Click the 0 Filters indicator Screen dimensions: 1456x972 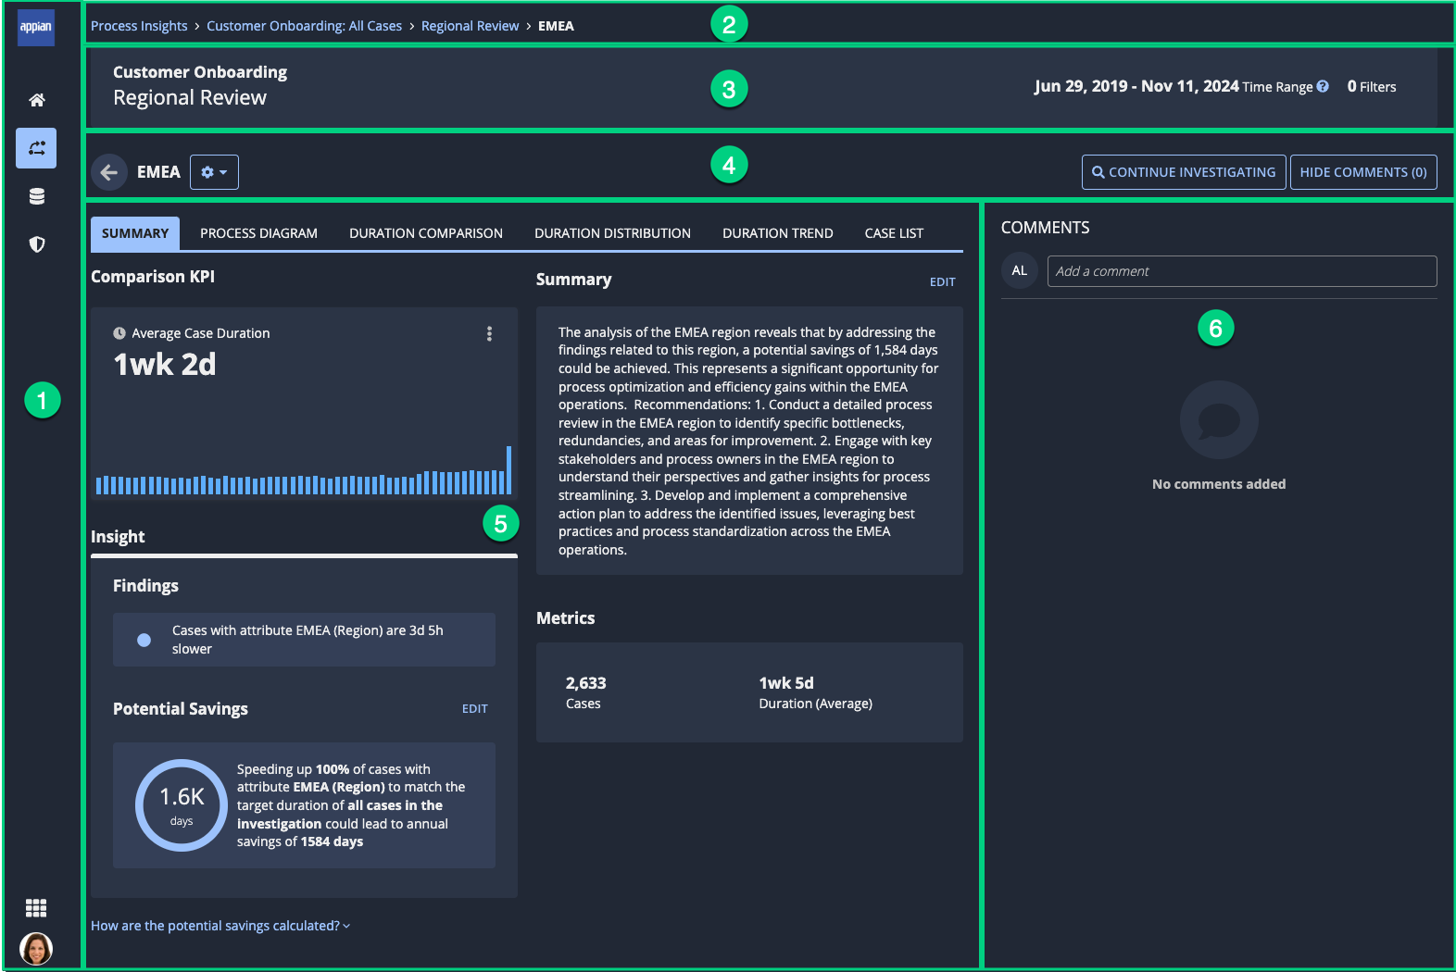click(x=1371, y=86)
